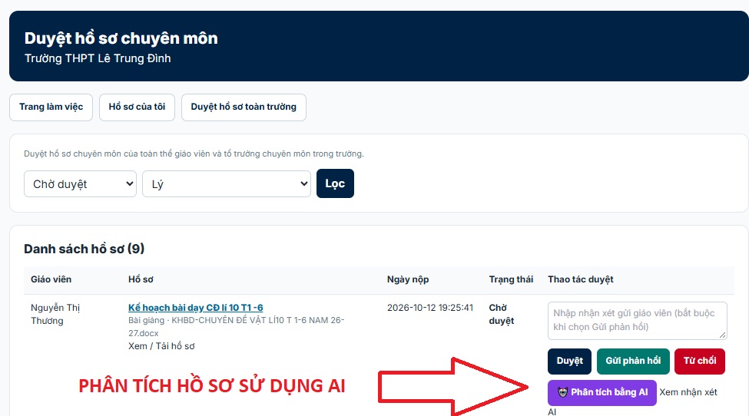Open the Chờ duyệt status dropdown

click(80, 183)
